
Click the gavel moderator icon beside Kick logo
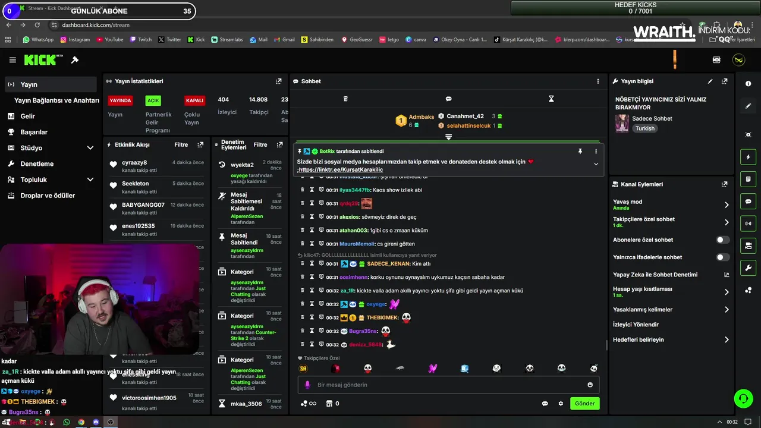point(75,60)
